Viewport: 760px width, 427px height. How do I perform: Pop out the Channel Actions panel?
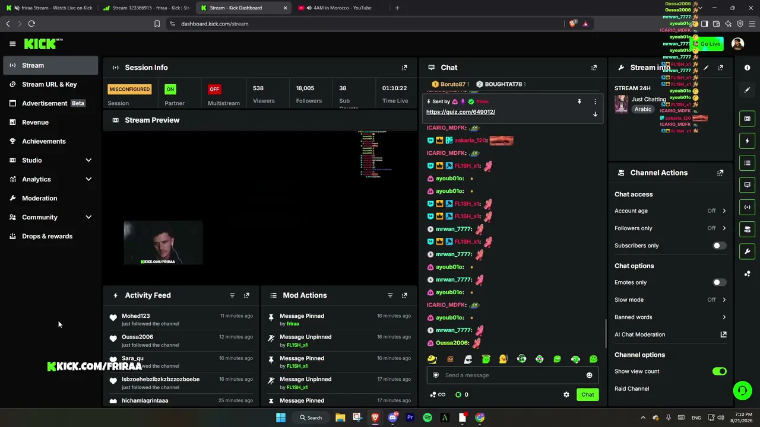(720, 173)
